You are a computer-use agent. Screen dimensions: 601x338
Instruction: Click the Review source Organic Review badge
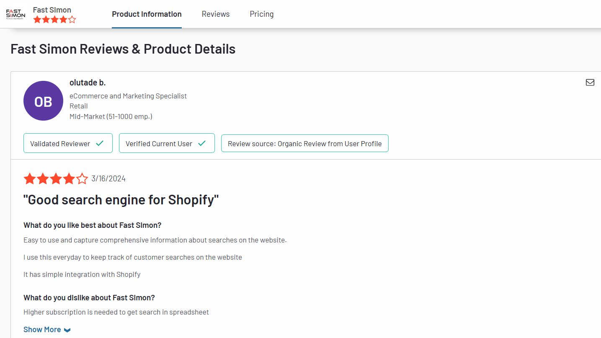click(x=304, y=143)
